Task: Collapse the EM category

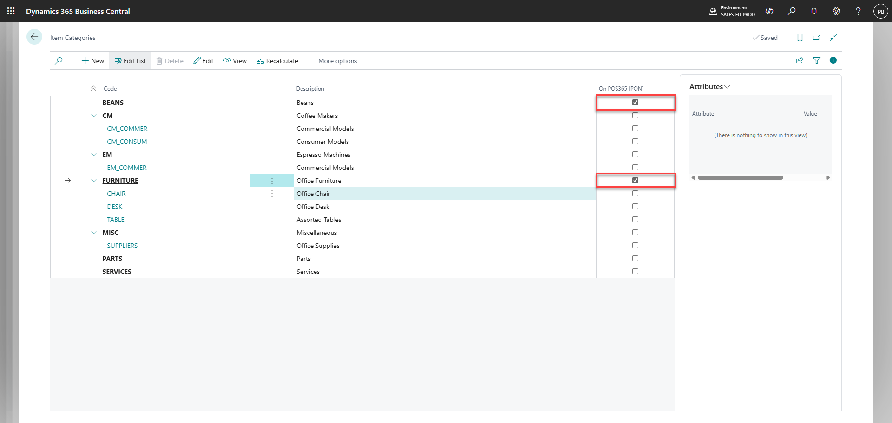Action: pos(94,155)
